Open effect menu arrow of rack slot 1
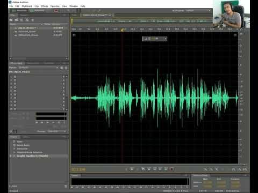 (63, 77)
